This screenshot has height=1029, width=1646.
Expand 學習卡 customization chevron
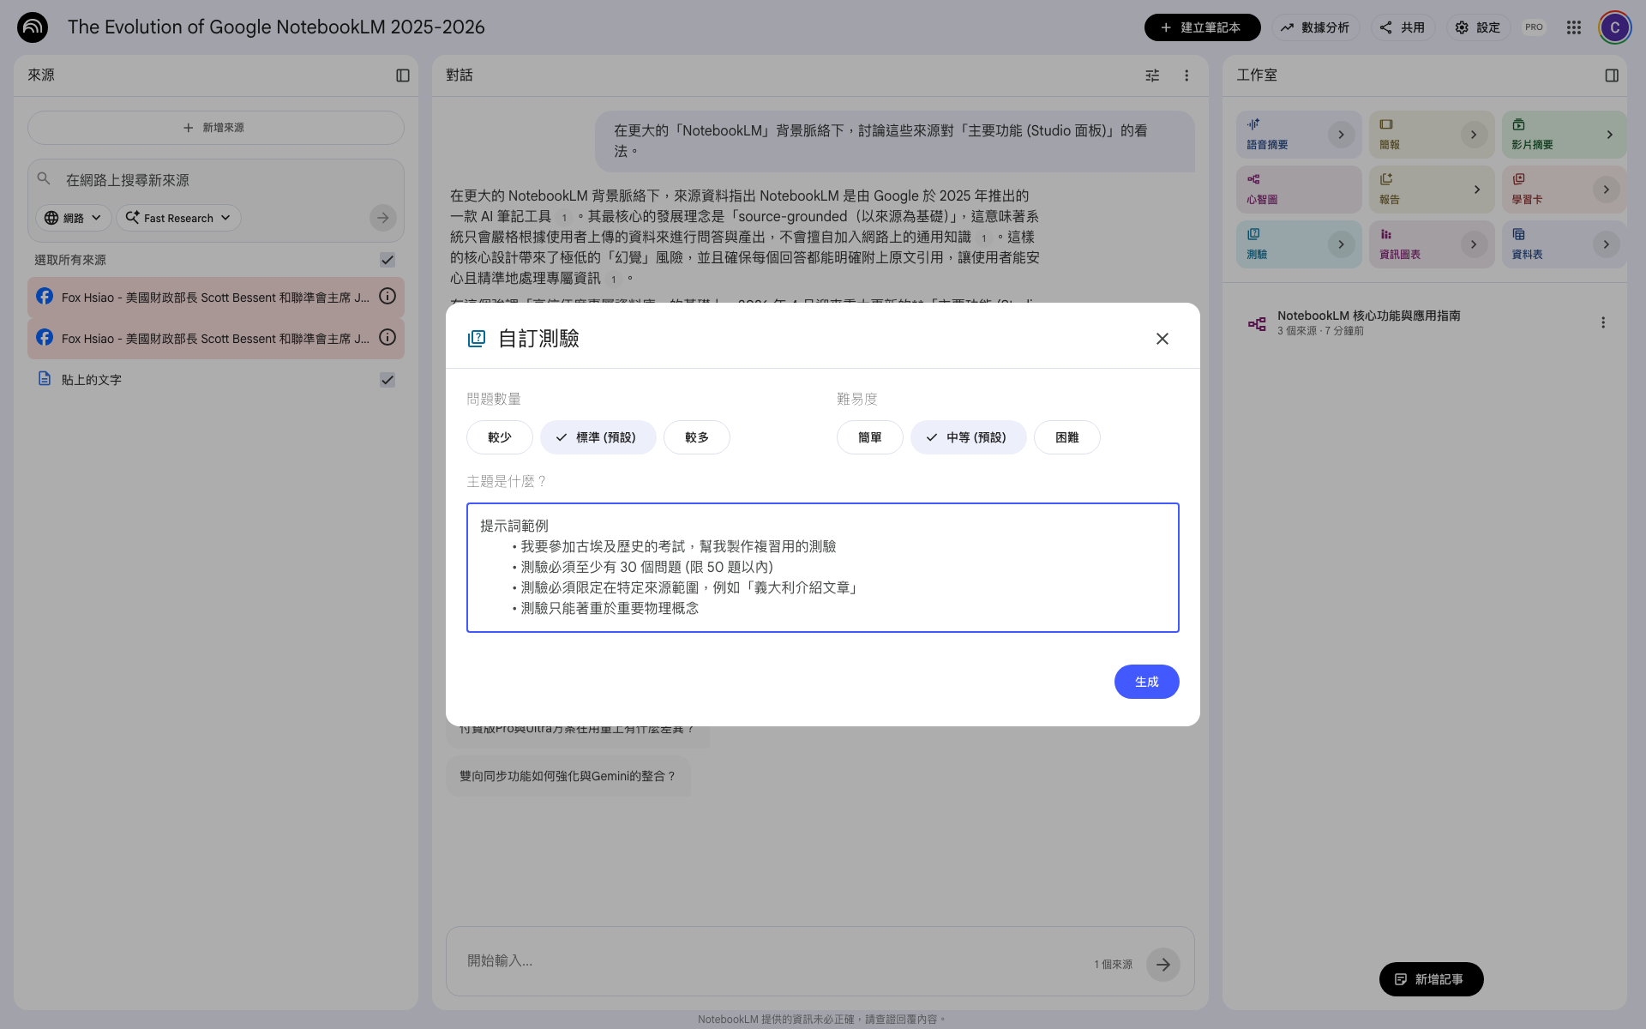[1606, 190]
